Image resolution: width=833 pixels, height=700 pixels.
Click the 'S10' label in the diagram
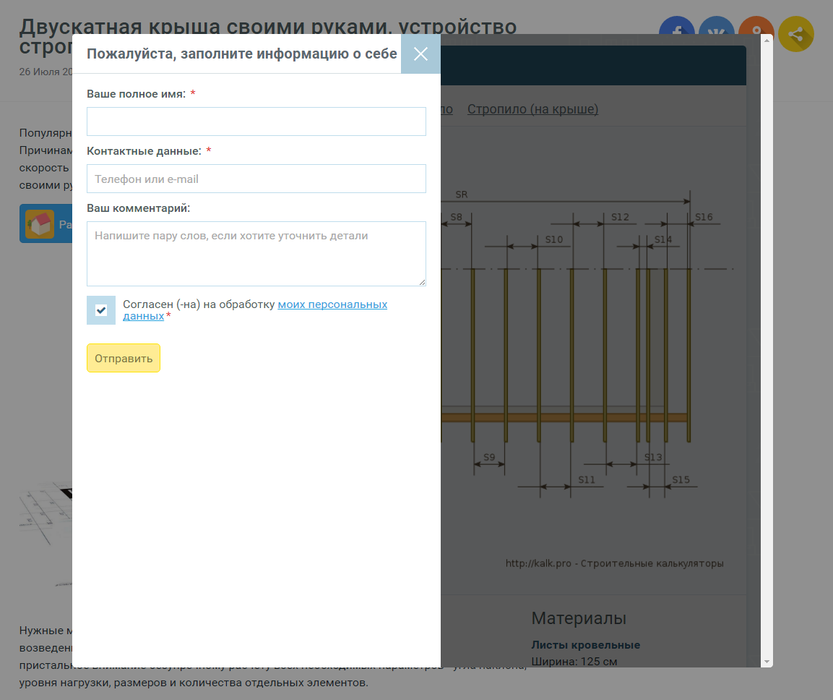point(554,239)
